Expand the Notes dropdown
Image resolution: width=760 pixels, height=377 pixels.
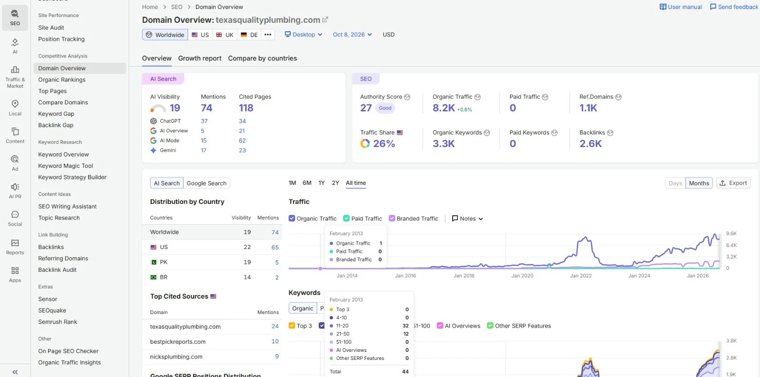(x=467, y=219)
